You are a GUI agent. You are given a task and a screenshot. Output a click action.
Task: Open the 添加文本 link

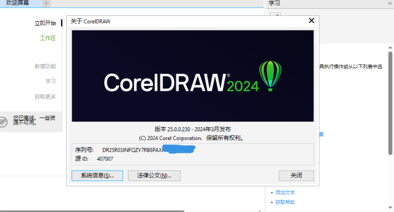tap(285, 193)
